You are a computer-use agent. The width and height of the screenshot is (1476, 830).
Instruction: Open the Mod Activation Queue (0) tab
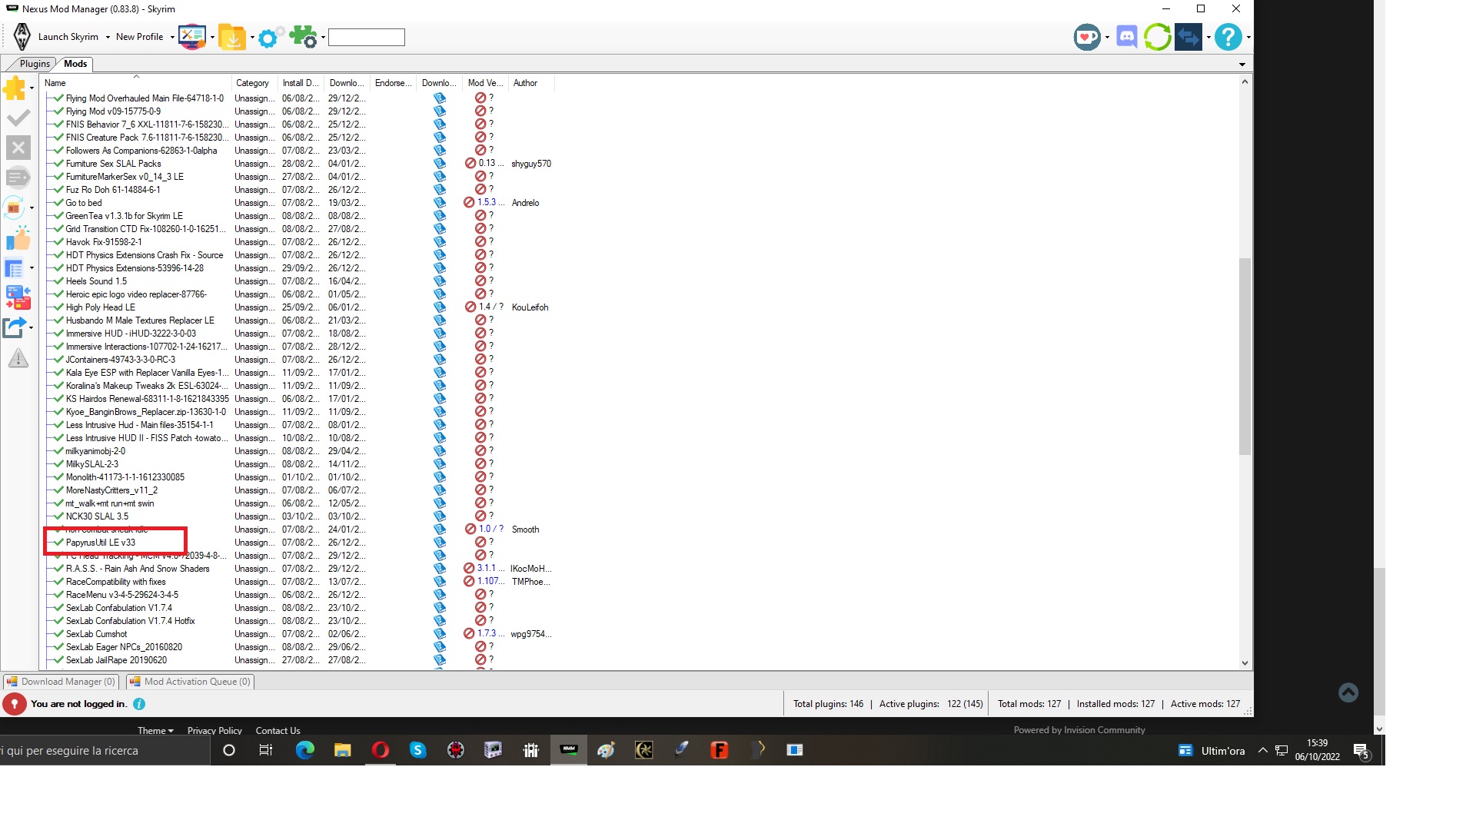coord(190,682)
